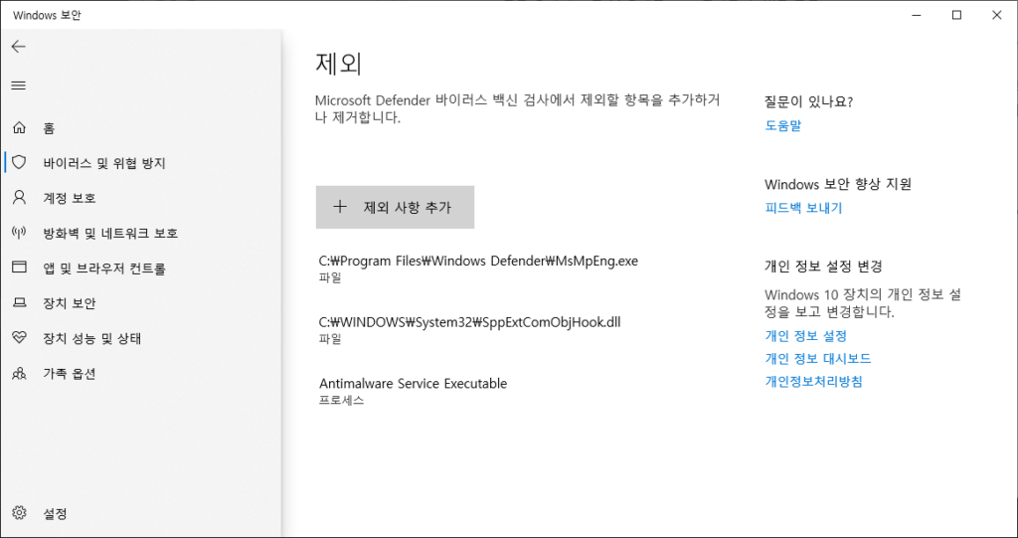1018x538 pixels.
Task: Click the 프로세스 label under Antimalware Service
Action: [x=342, y=401]
